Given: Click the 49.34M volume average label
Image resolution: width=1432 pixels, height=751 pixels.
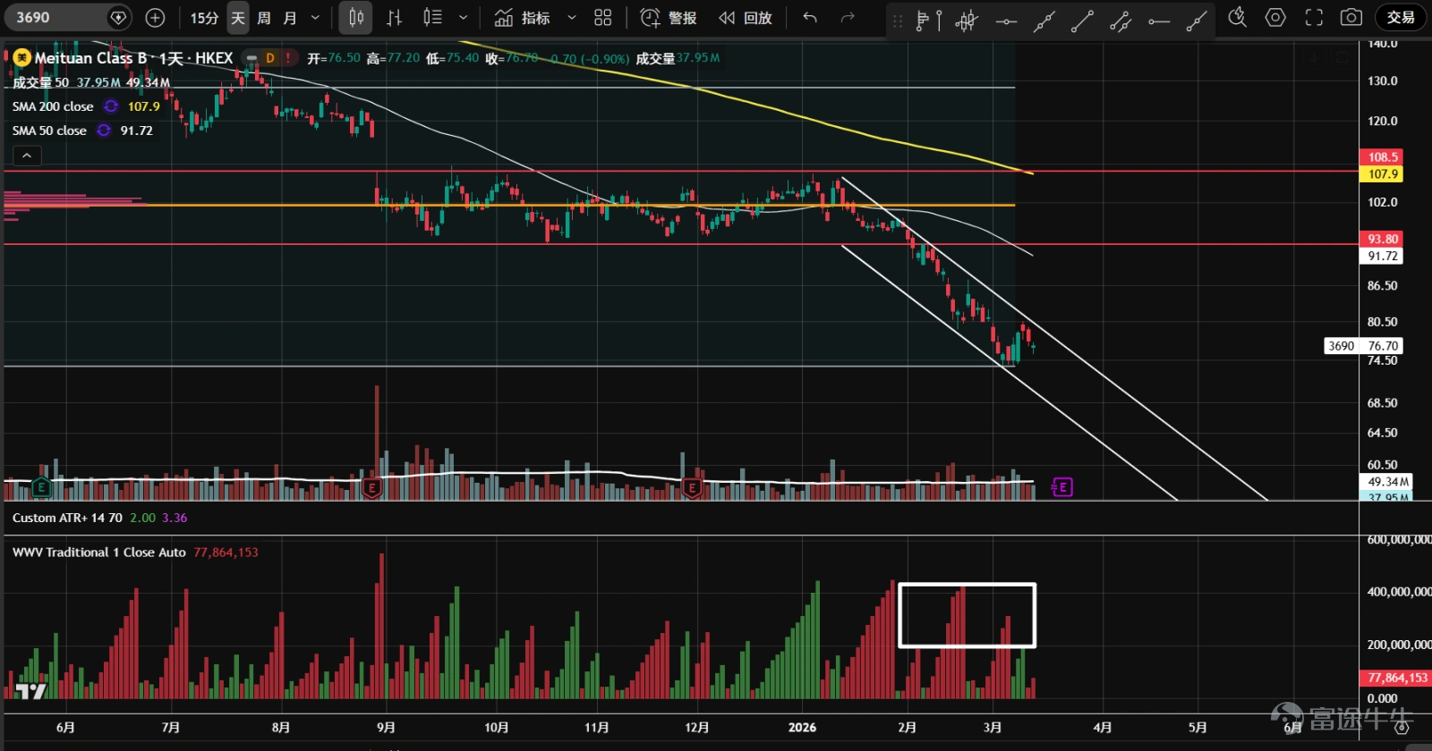Looking at the screenshot, I should tap(1386, 482).
